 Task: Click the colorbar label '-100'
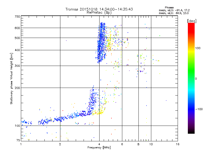click(199, 109)
